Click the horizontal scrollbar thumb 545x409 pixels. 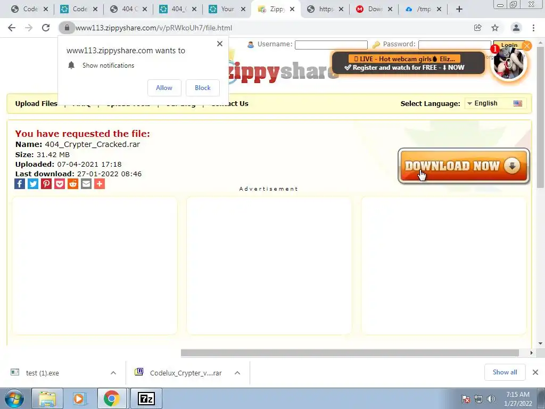[x=350, y=353]
